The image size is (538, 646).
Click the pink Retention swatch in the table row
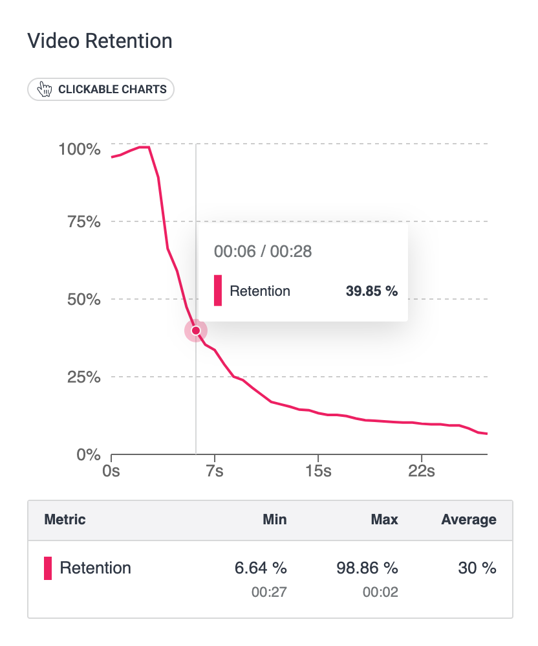click(48, 568)
